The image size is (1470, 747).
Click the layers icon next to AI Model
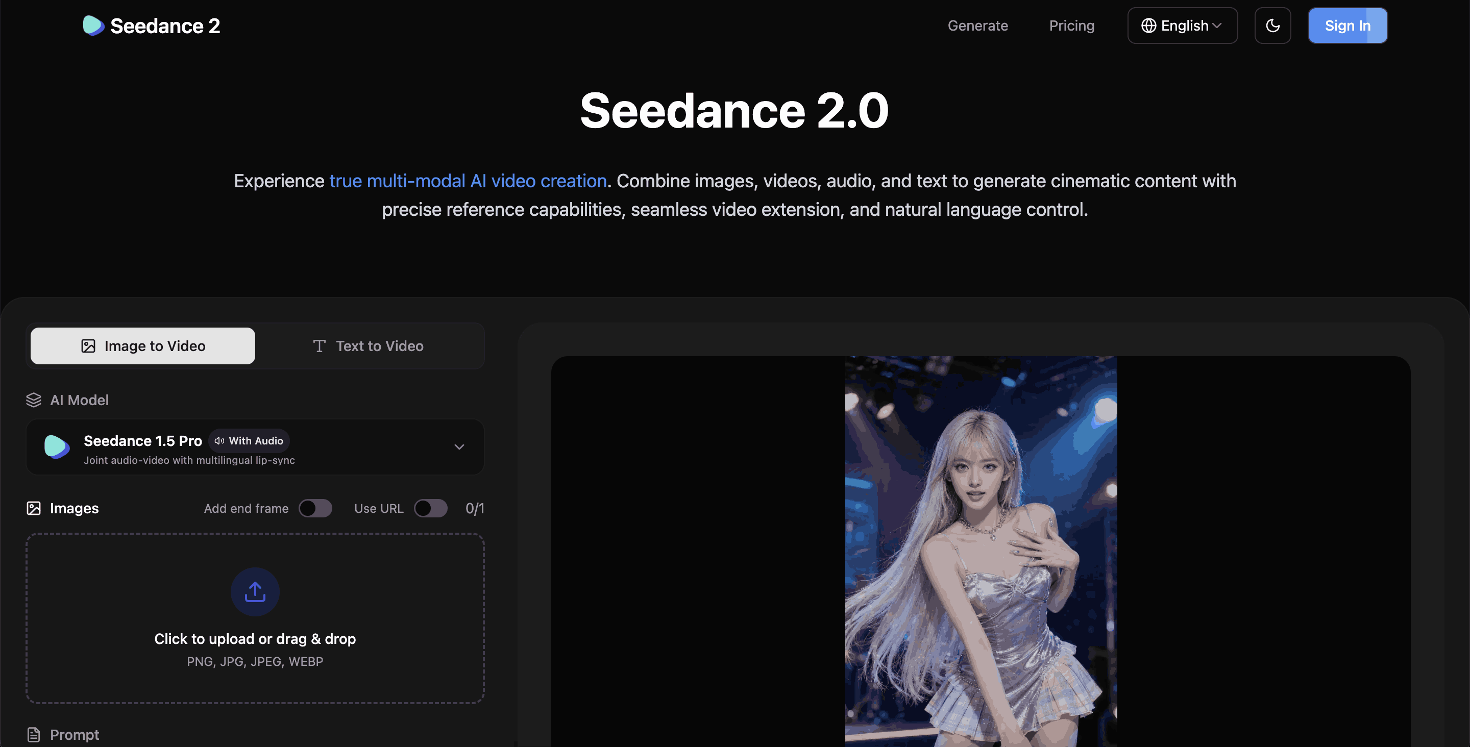pos(34,400)
